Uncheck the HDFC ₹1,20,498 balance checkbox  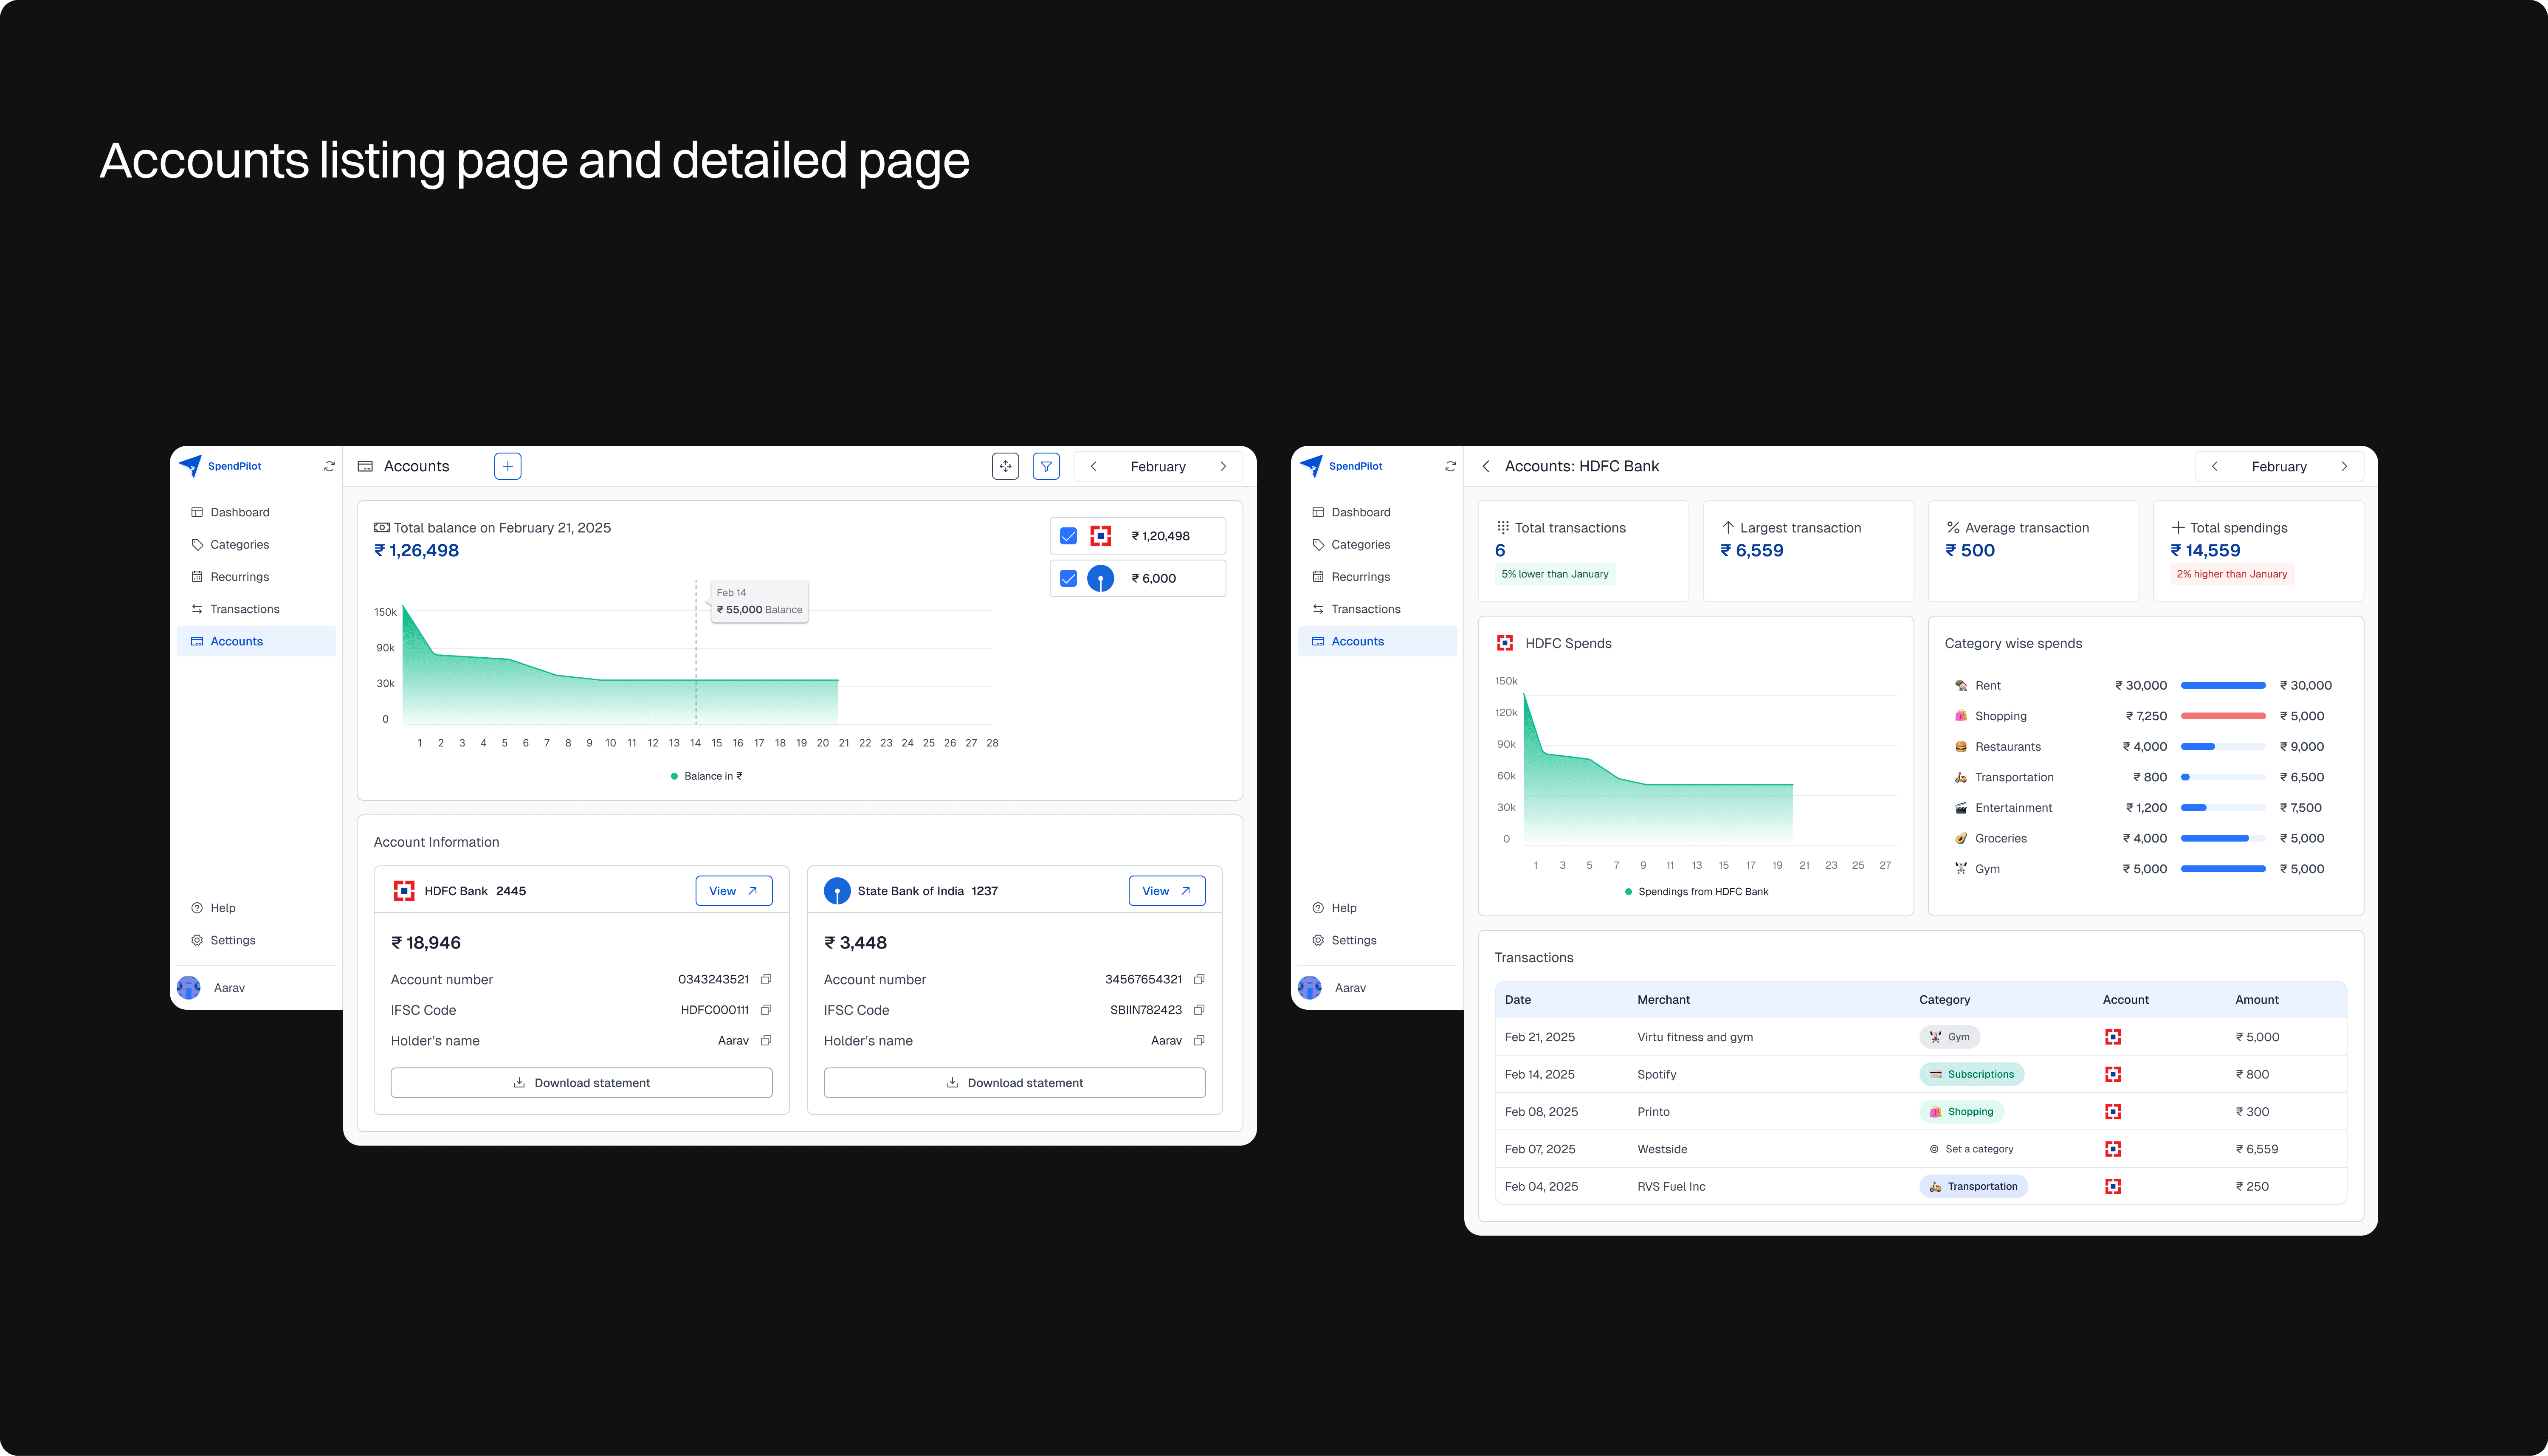click(1068, 536)
